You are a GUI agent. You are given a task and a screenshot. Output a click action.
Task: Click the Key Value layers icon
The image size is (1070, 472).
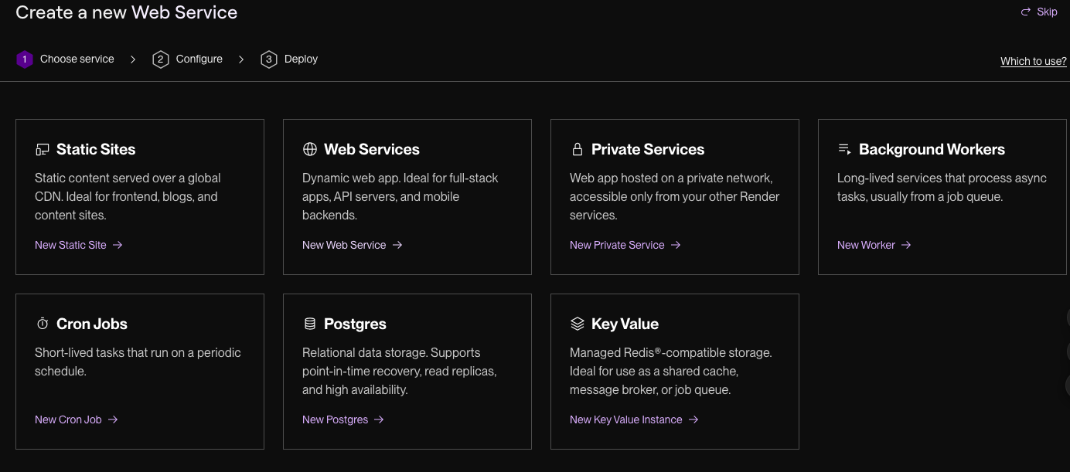click(577, 324)
